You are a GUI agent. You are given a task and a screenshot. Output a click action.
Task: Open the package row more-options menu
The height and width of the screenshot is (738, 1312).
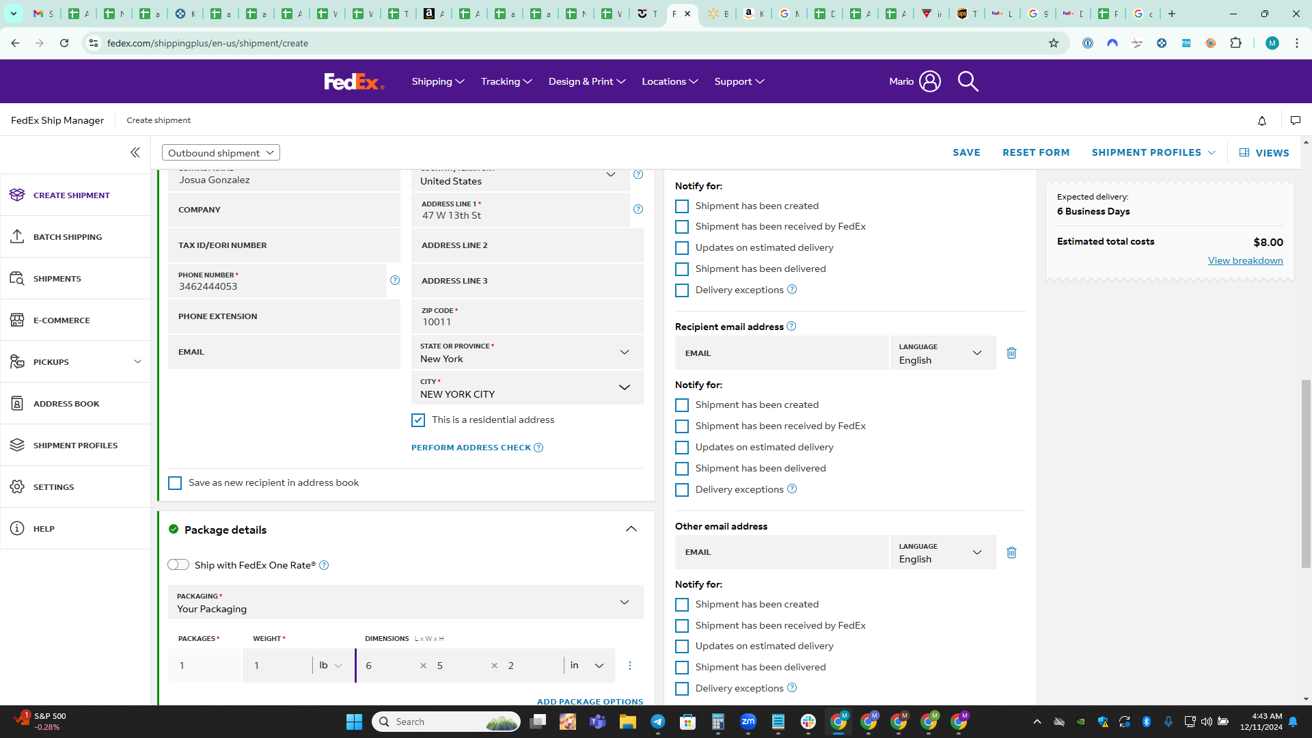630,666
